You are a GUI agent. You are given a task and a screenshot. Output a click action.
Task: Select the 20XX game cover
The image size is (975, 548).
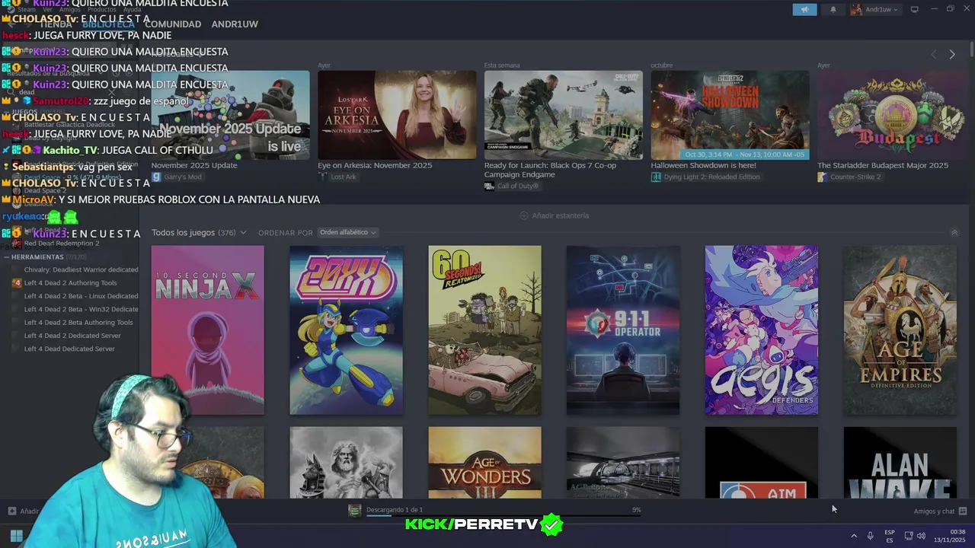pos(346,330)
